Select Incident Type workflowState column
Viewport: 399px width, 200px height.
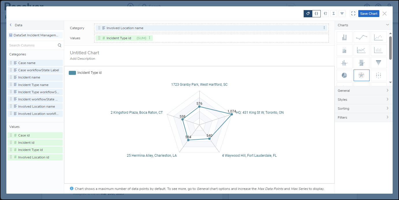point(35,92)
